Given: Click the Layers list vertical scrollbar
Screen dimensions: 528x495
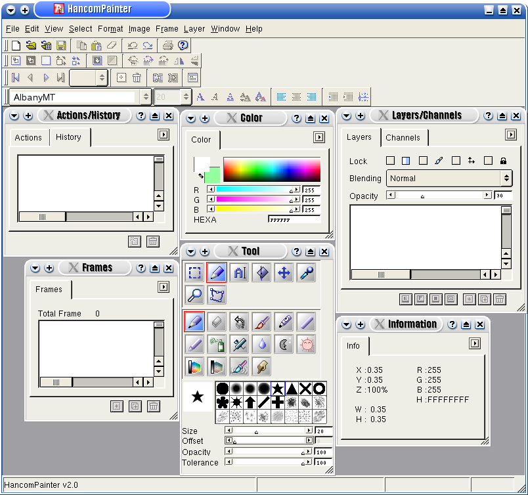Looking at the screenshot, I should pyautogui.click(x=506, y=238).
